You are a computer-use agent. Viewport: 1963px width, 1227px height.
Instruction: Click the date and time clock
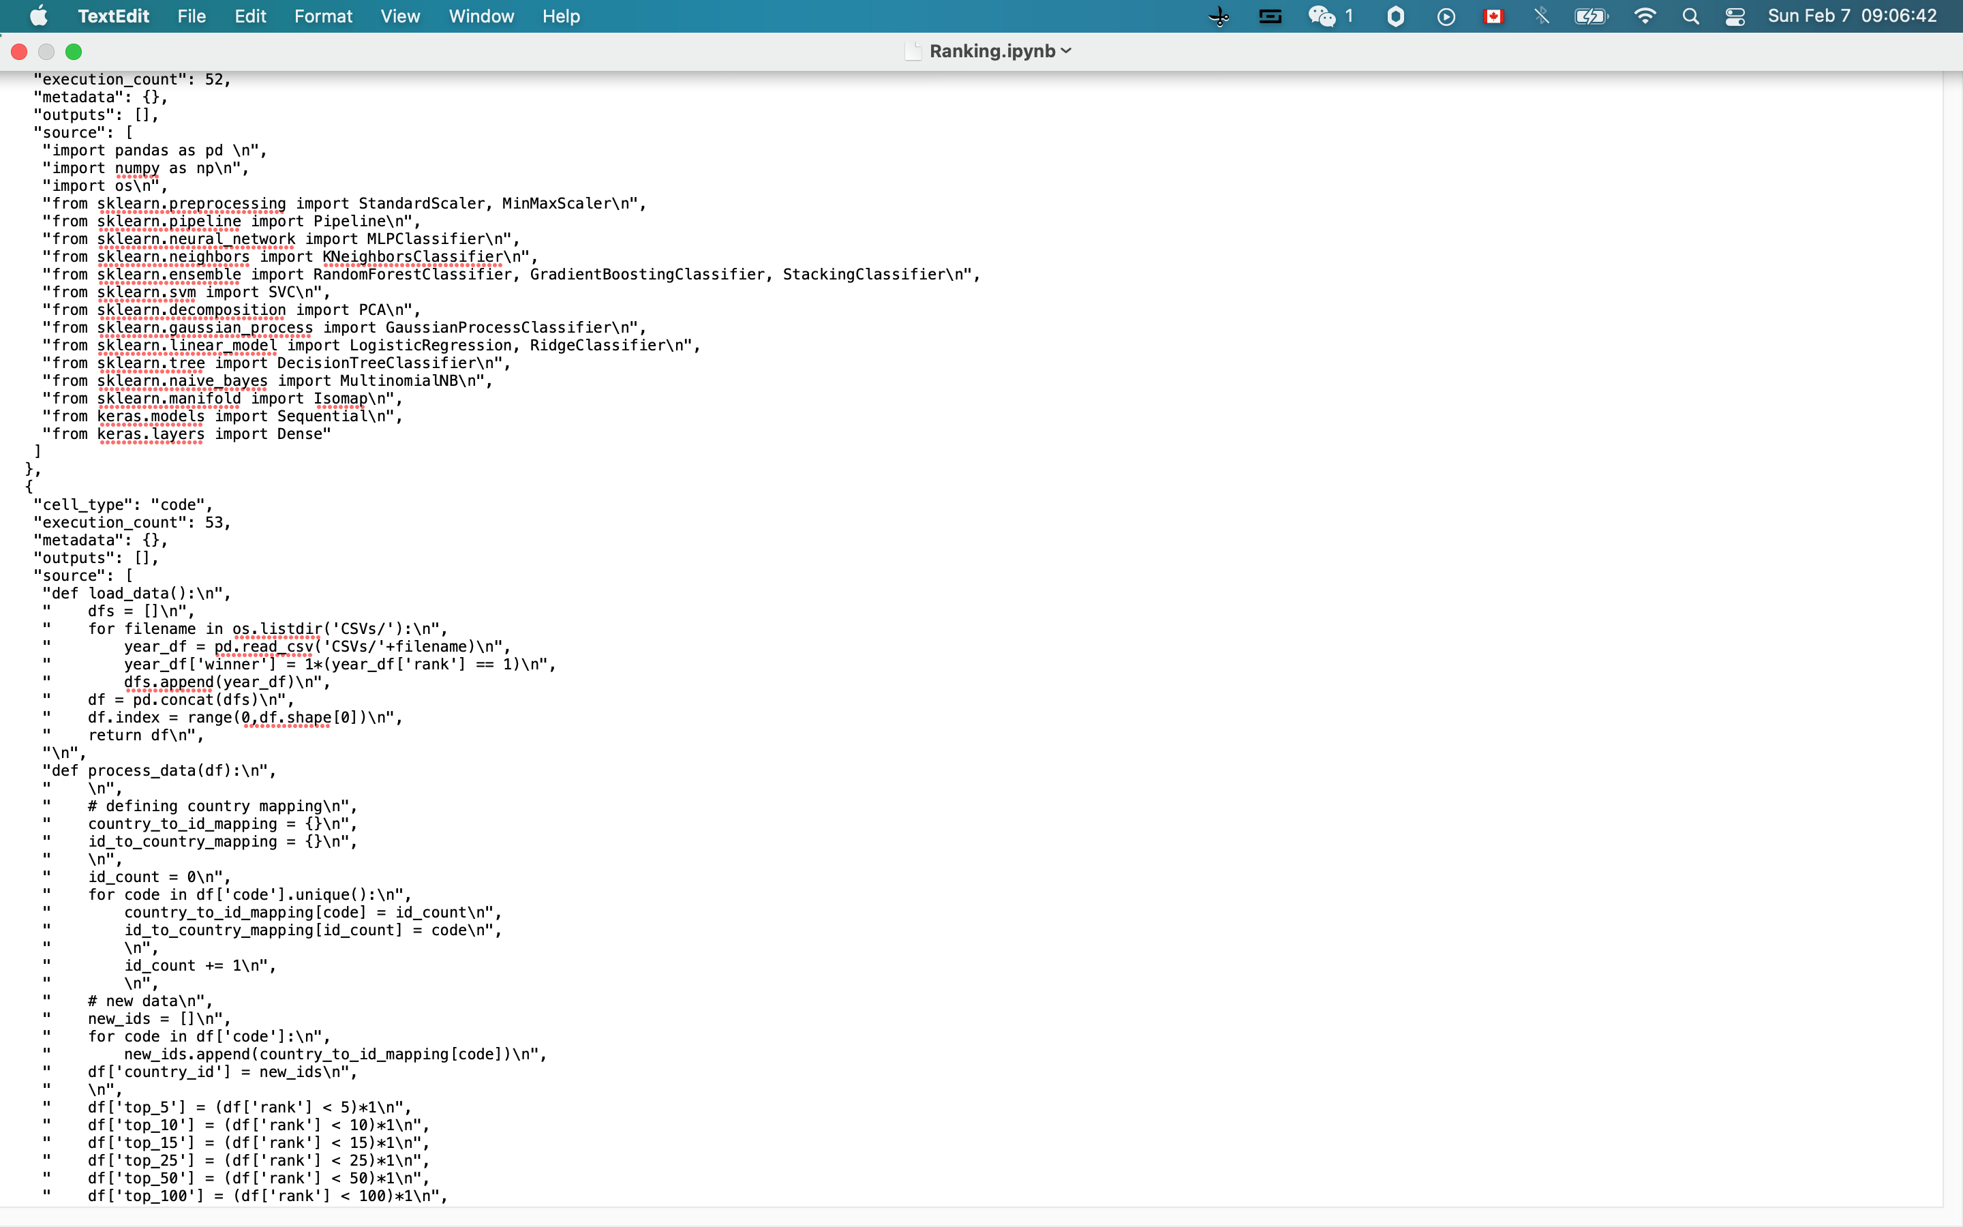click(x=1852, y=16)
